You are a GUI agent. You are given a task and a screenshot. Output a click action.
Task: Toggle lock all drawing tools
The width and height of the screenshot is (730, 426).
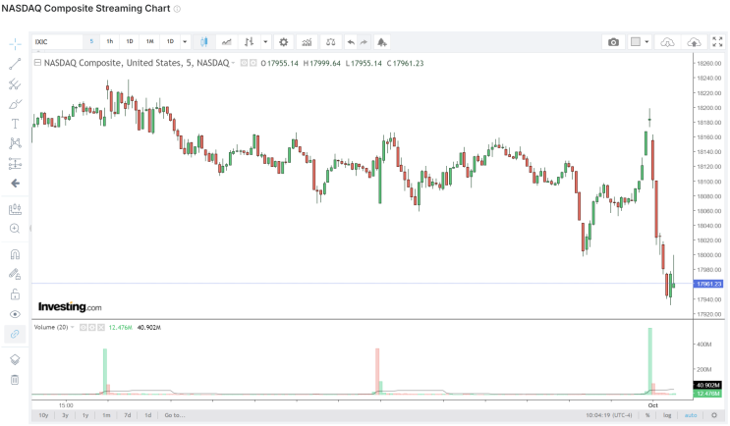[15, 294]
